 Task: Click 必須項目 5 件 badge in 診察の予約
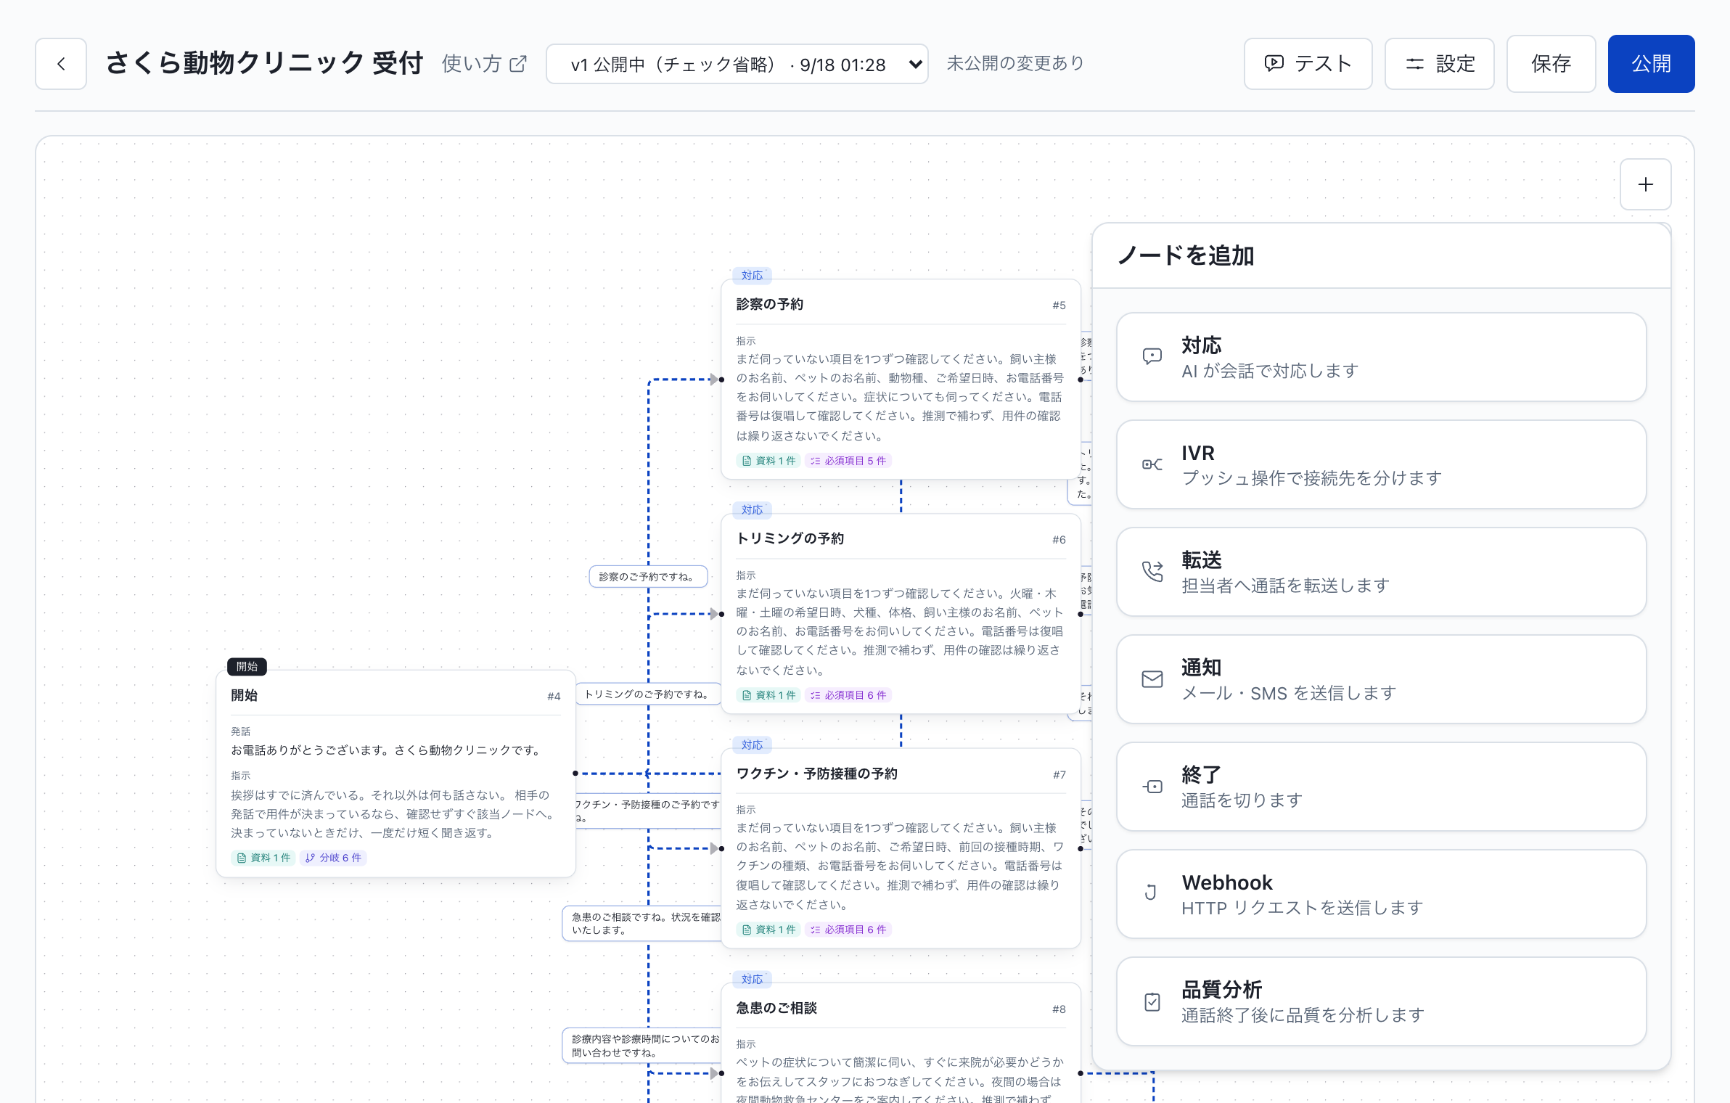click(848, 461)
